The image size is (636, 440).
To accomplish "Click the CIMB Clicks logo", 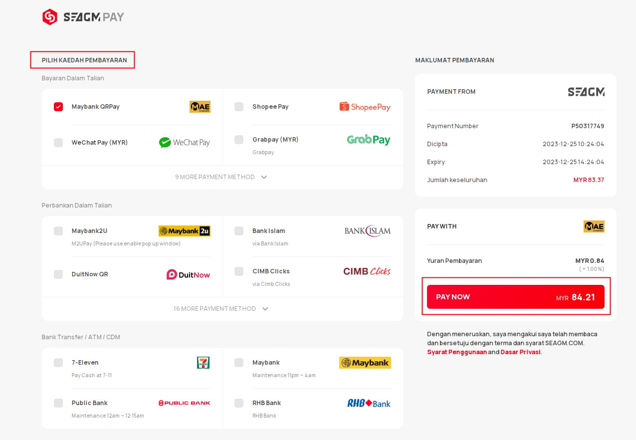I will [x=367, y=271].
